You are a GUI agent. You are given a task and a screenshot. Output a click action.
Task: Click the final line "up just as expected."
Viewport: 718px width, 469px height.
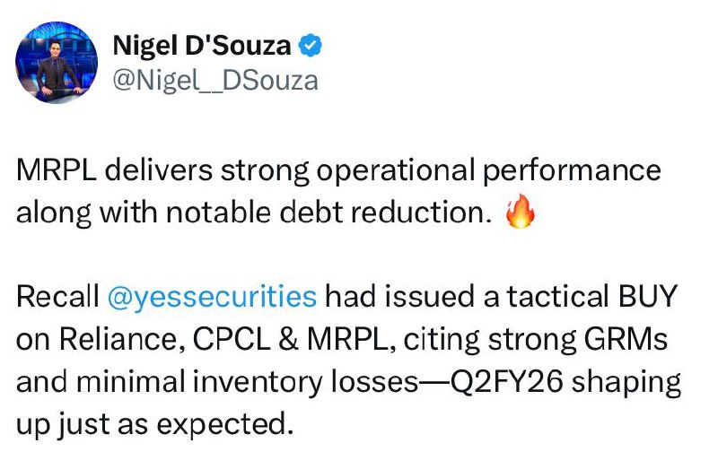click(154, 422)
